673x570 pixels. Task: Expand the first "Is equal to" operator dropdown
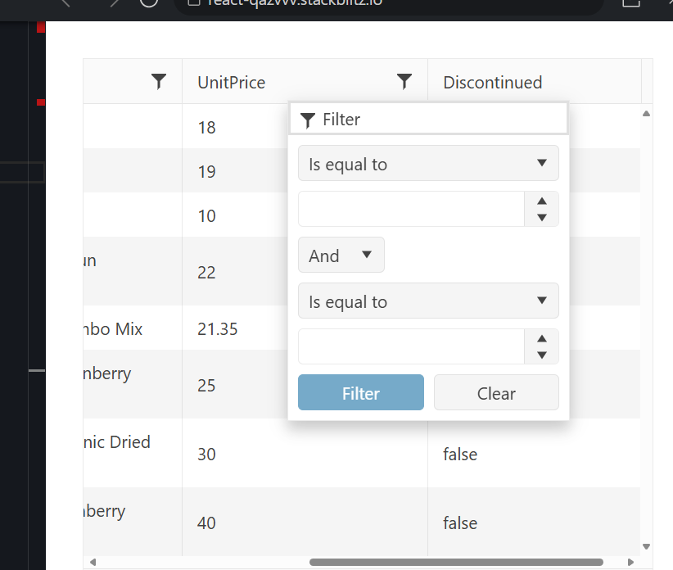pos(428,164)
